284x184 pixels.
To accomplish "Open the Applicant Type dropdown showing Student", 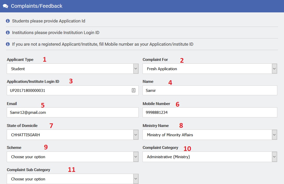I will coord(73,69).
